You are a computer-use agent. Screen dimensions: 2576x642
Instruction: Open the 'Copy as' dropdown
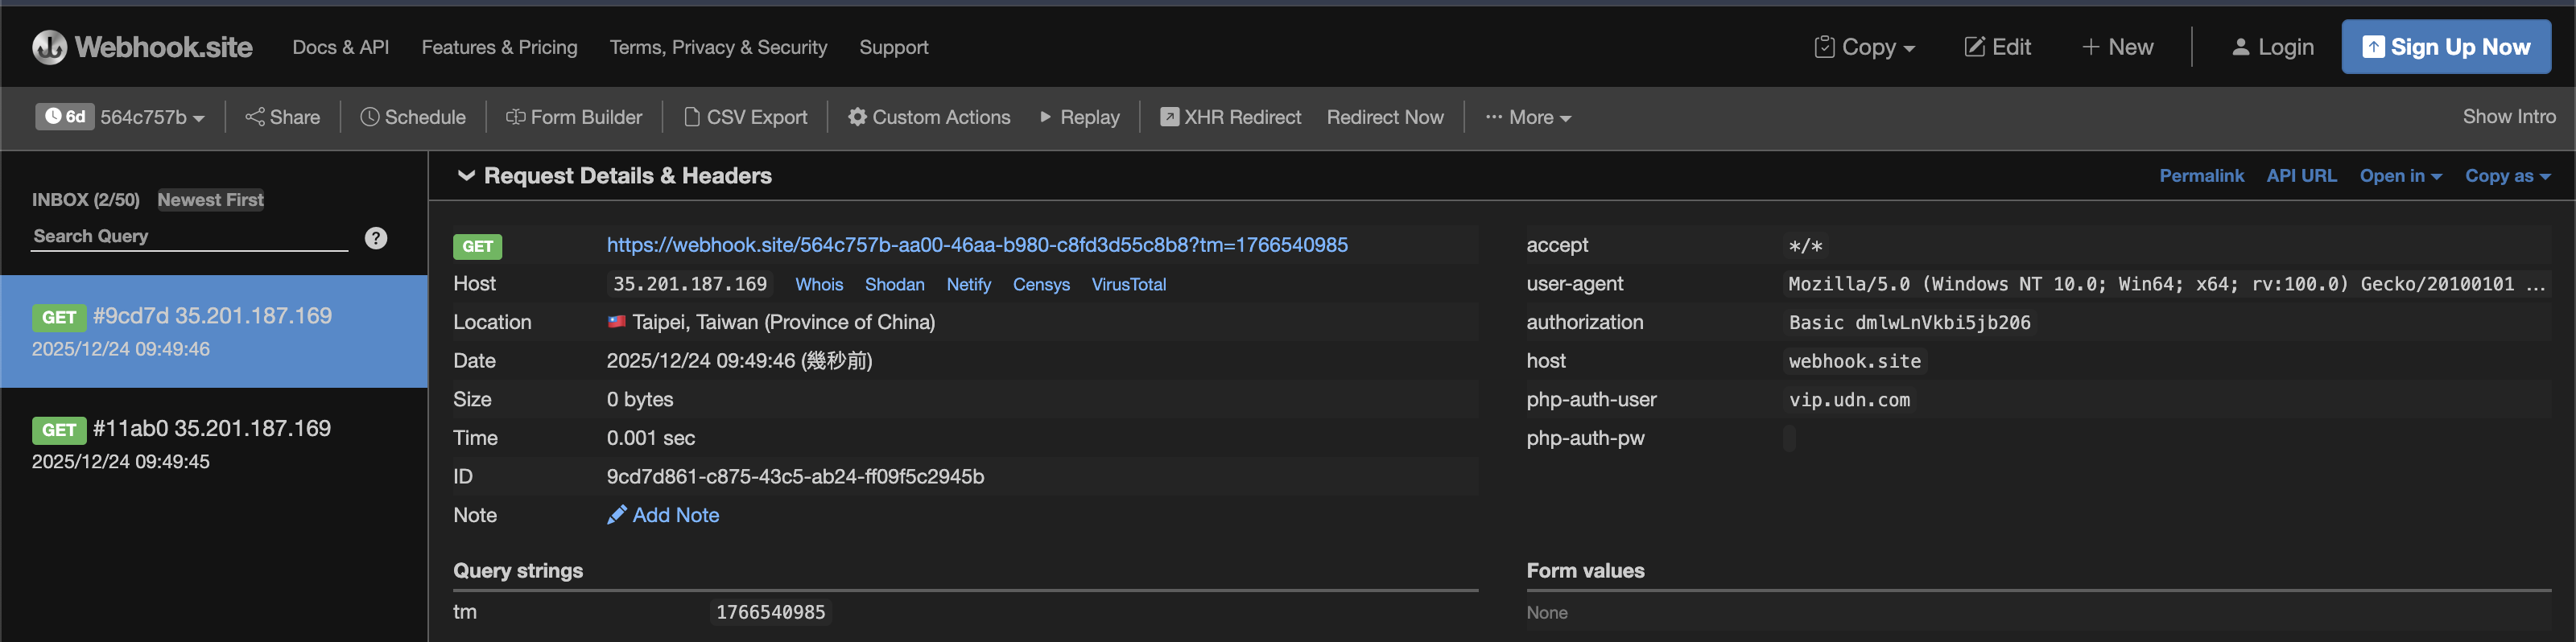[x=2507, y=176]
